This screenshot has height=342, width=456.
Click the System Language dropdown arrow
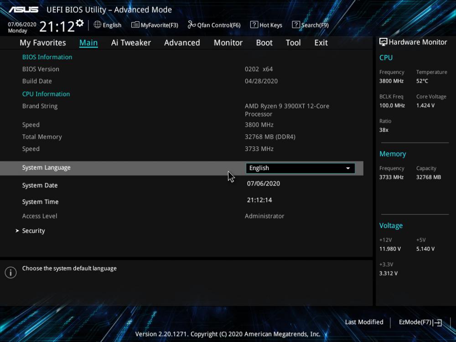[x=348, y=168]
